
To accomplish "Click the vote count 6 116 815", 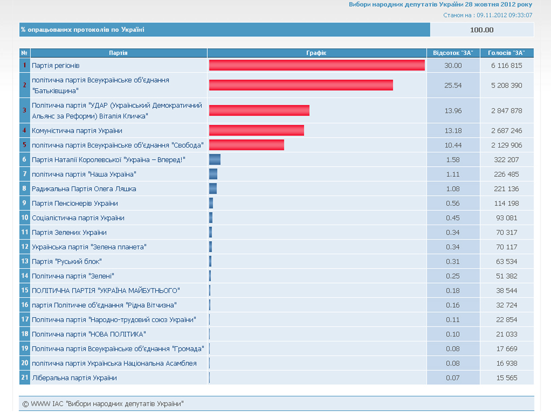I will pyautogui.click(x=506, y=66).
